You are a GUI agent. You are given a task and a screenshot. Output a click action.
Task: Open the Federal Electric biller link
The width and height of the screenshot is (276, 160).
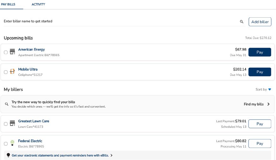point(30,141)
